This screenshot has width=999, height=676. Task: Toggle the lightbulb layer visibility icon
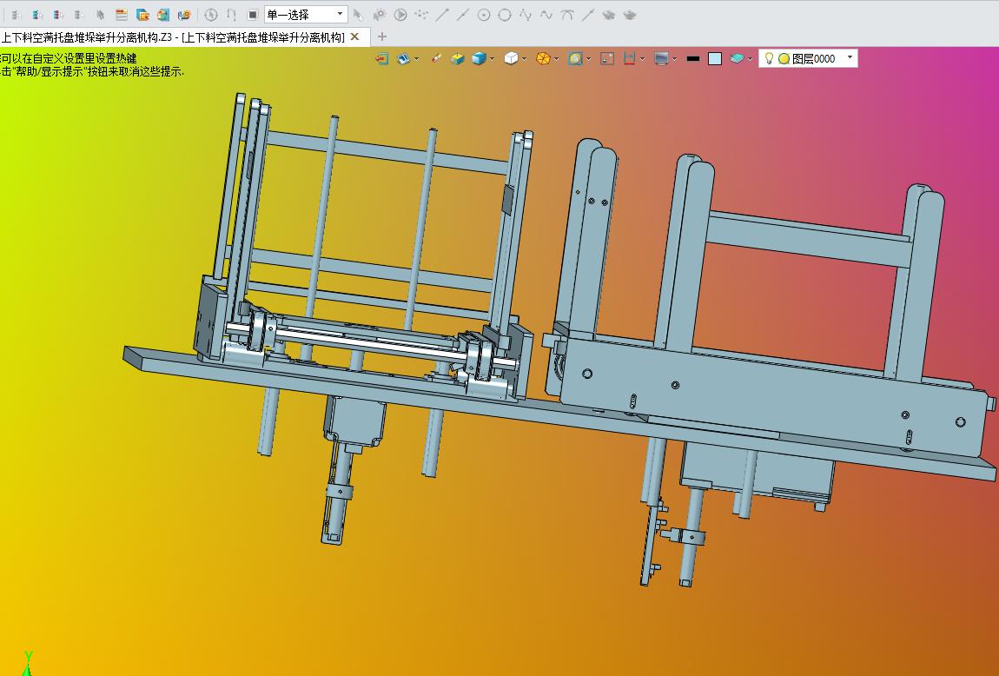[769, 58]
